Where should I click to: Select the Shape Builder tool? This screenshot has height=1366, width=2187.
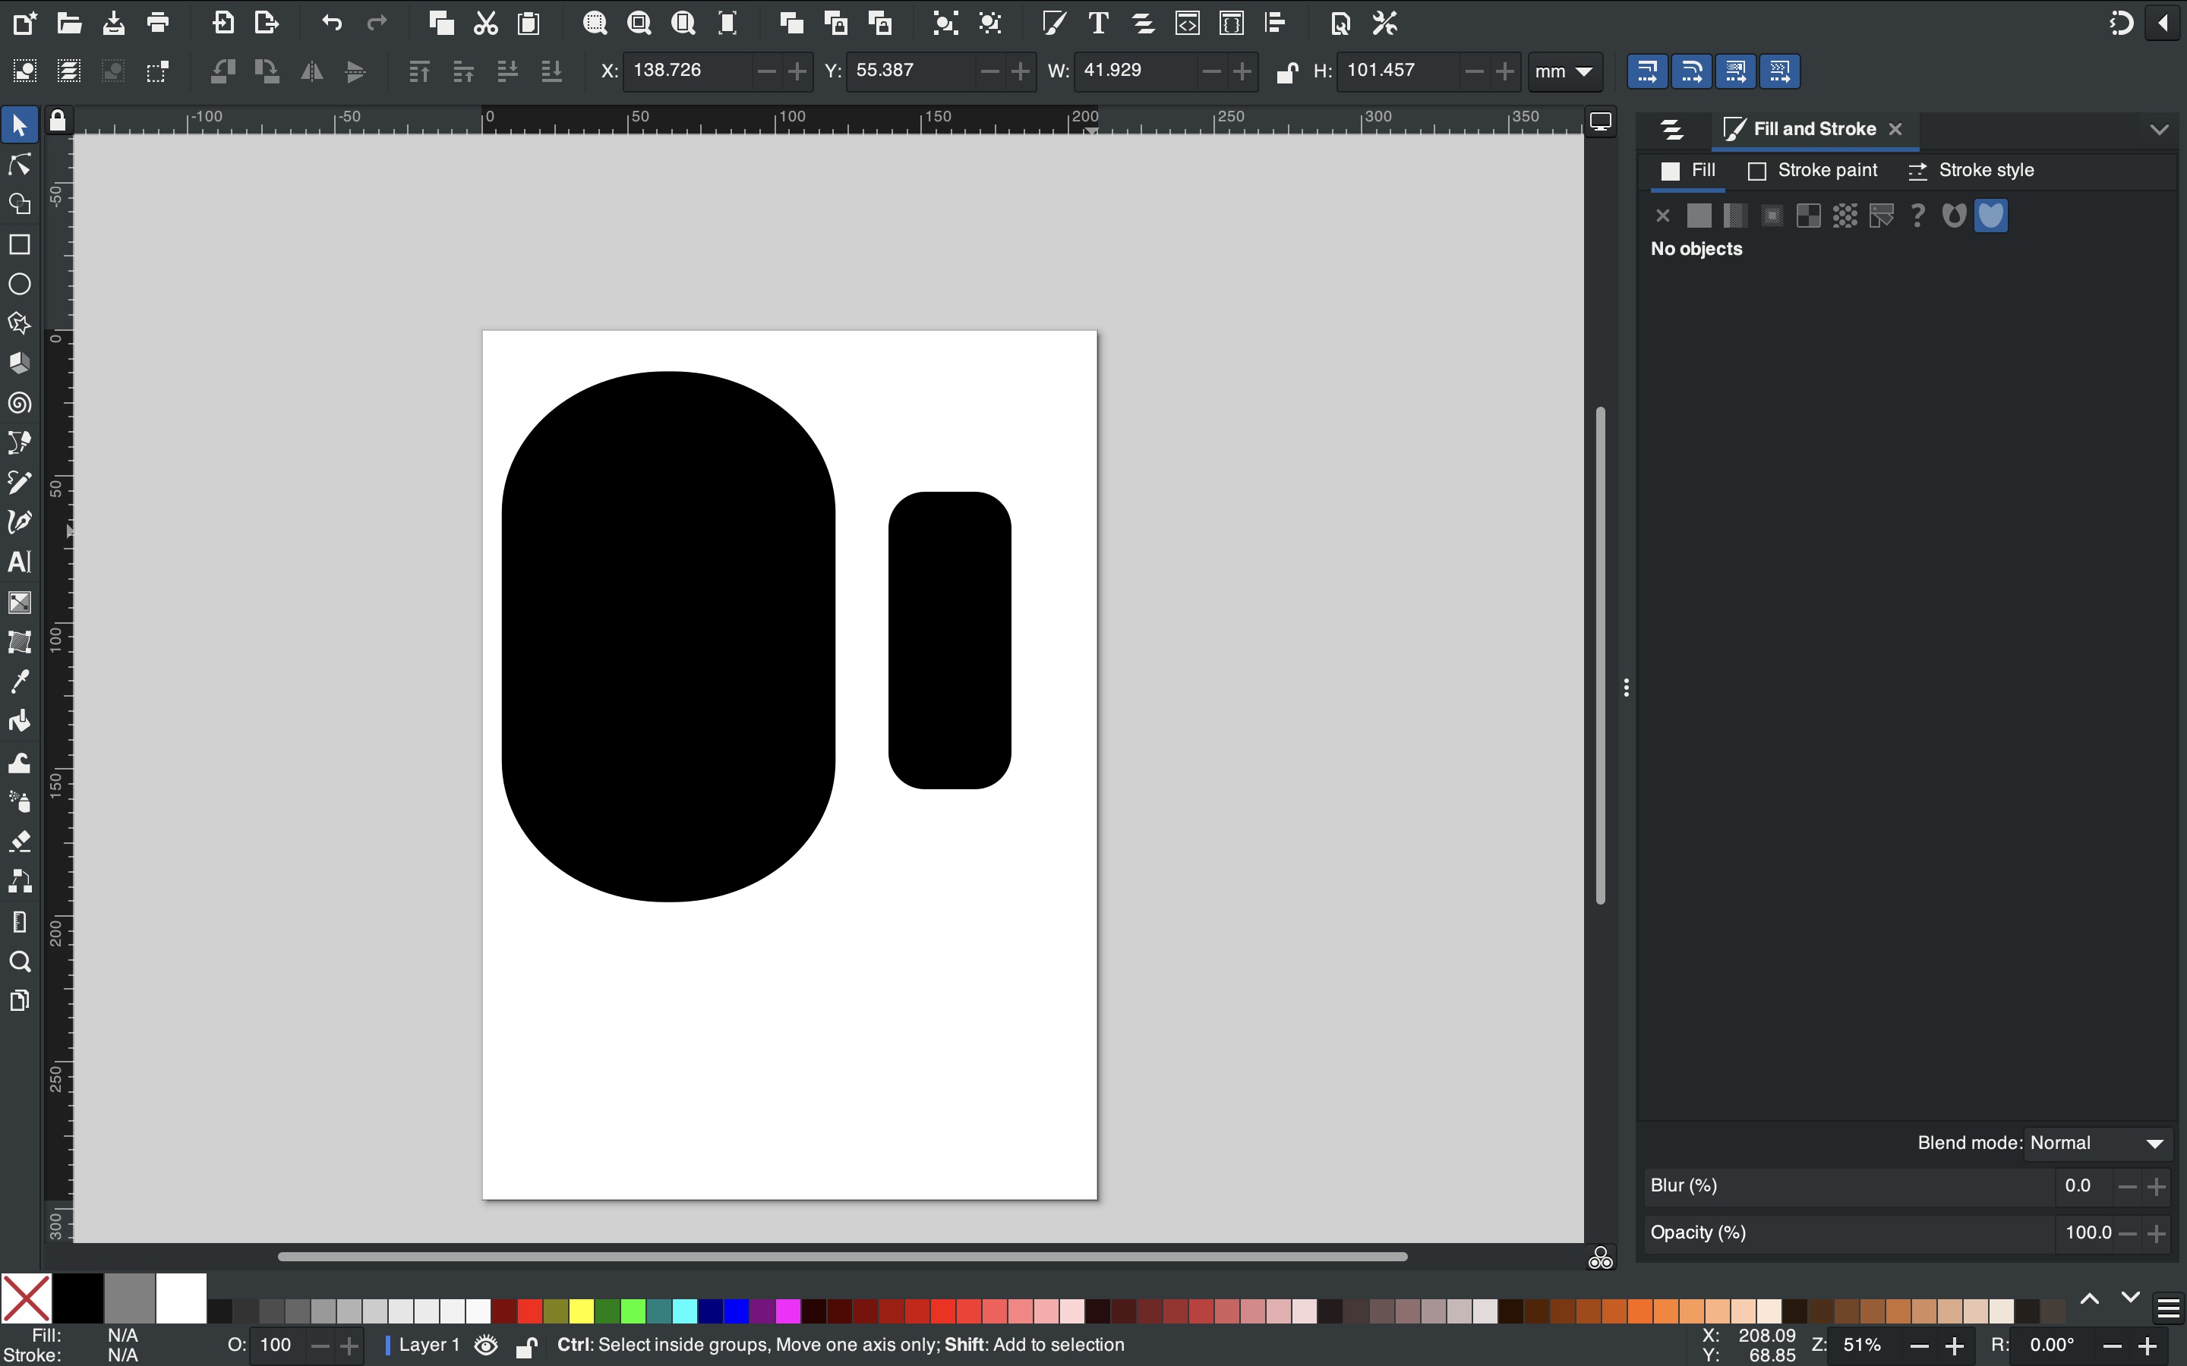[19, 204]
